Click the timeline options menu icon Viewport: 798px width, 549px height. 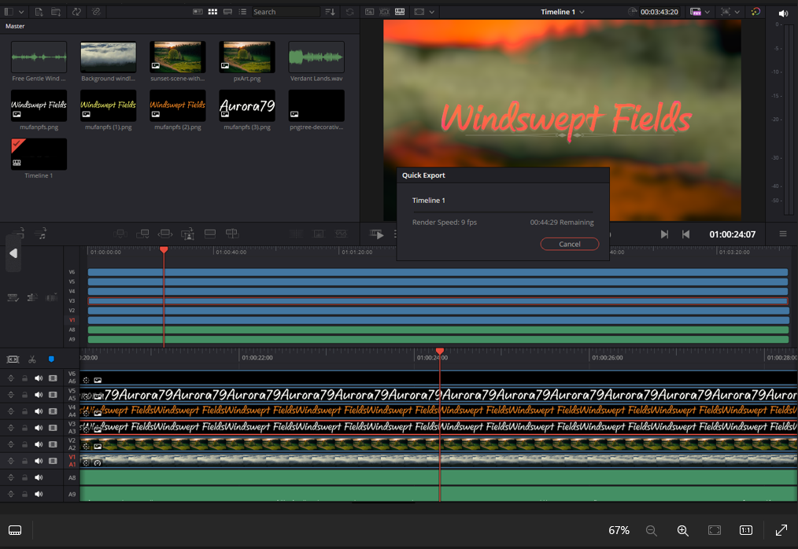click(783, 234)
